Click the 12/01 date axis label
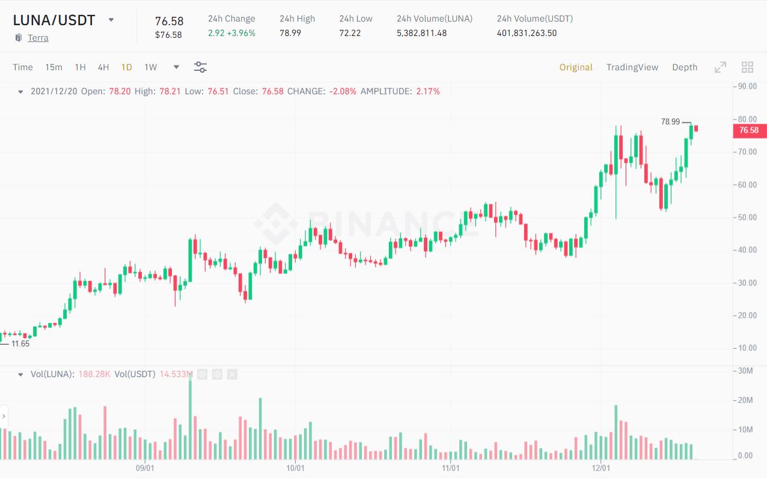Viewport: 767px width, 478px height. coord(600,468)
